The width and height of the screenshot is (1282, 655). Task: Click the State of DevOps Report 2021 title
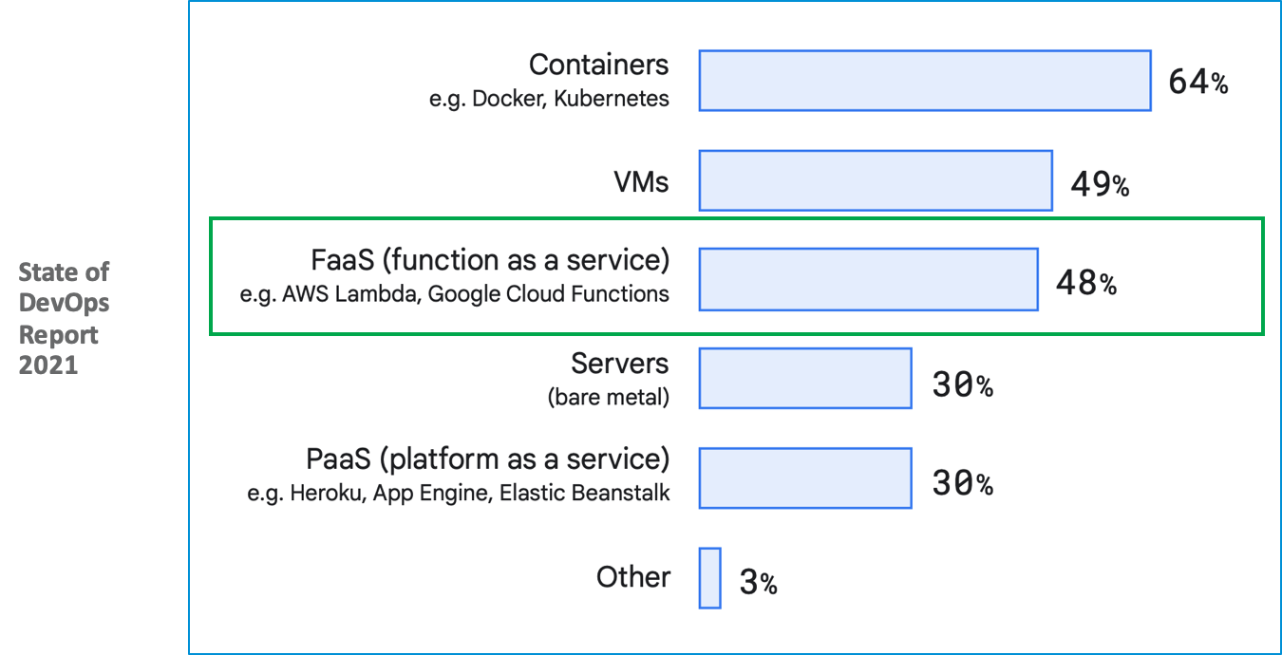[x=65, y=318]
